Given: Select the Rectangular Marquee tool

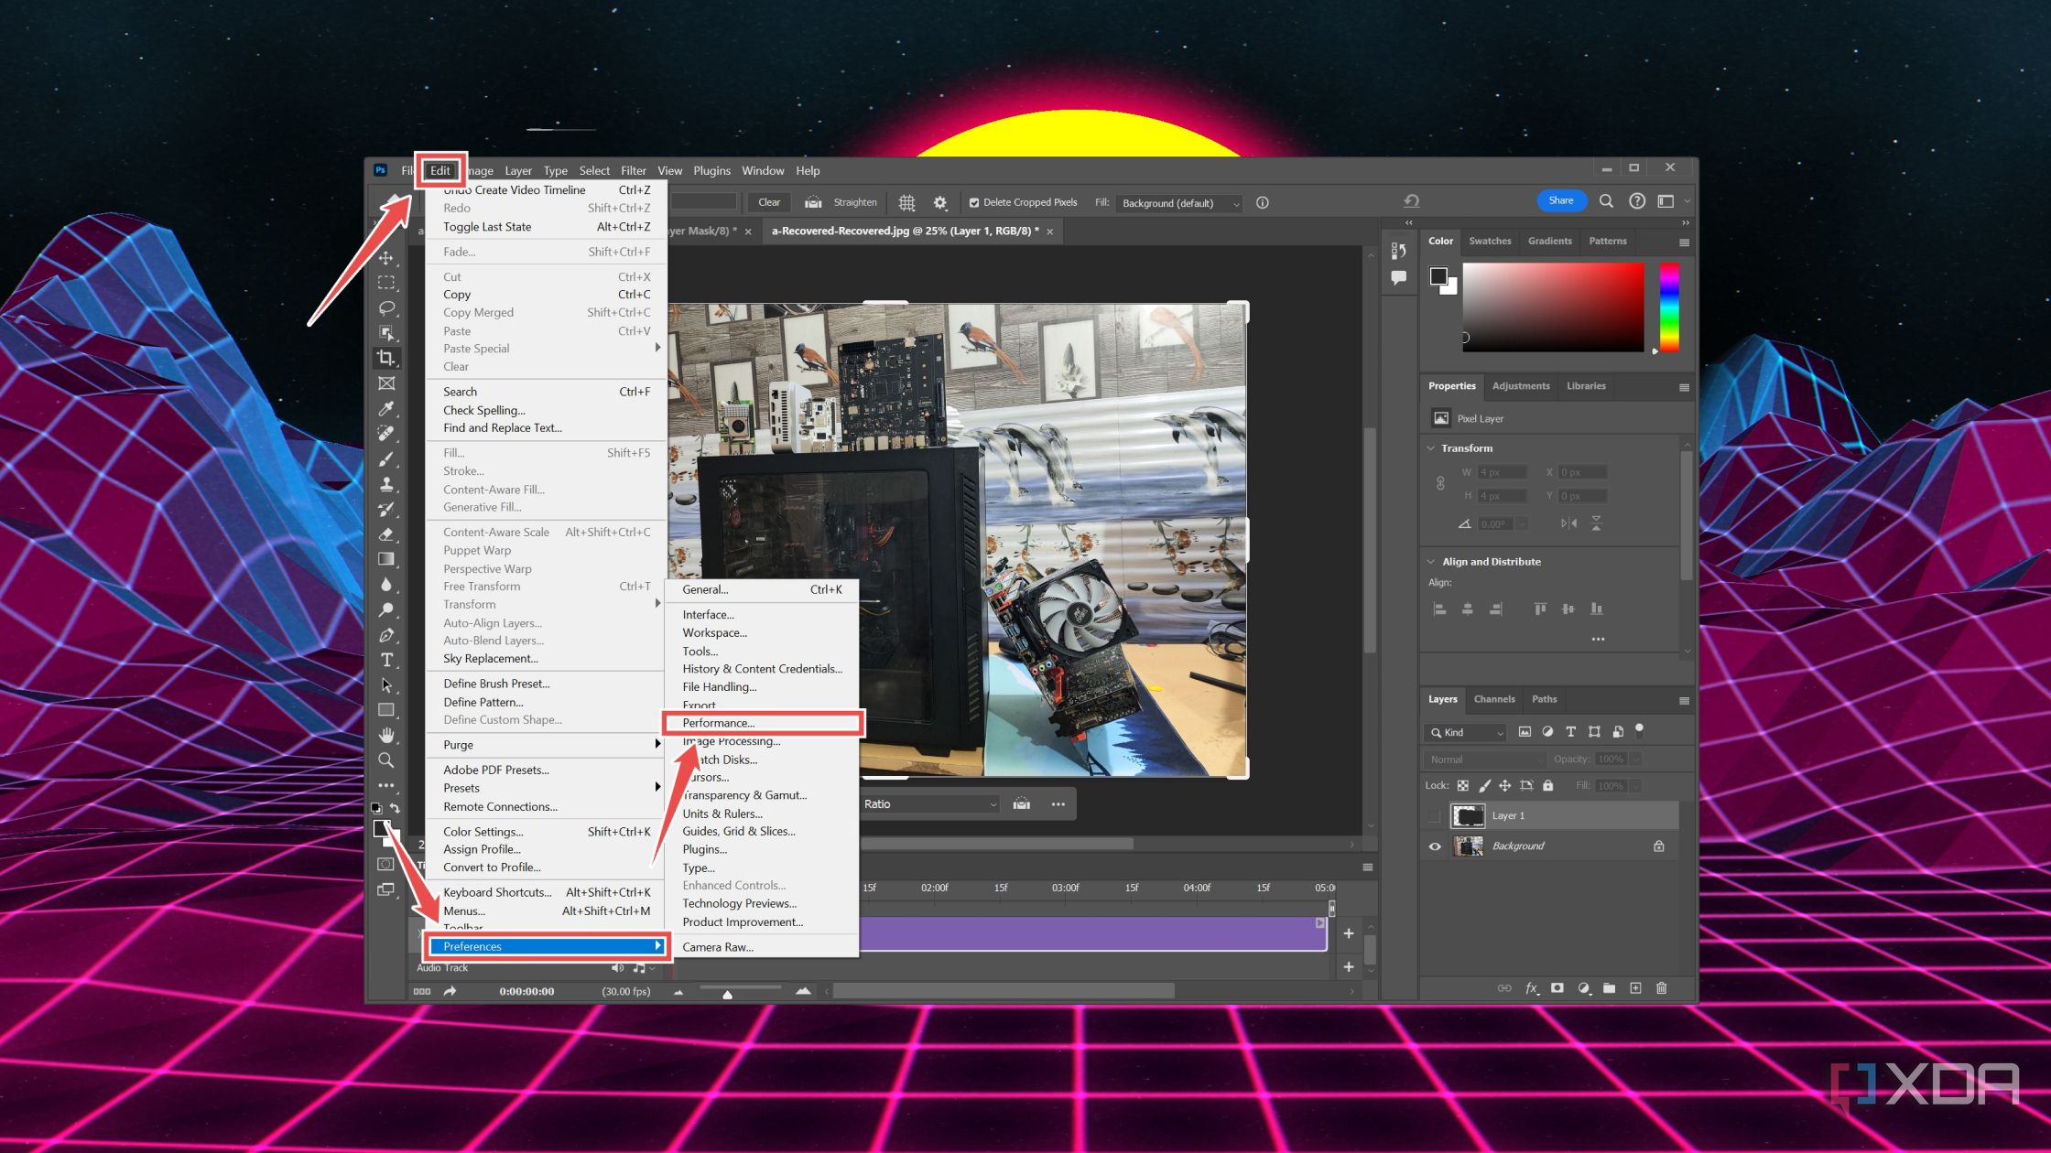Looking at the screenshot, I should click(x=386, y=283).
